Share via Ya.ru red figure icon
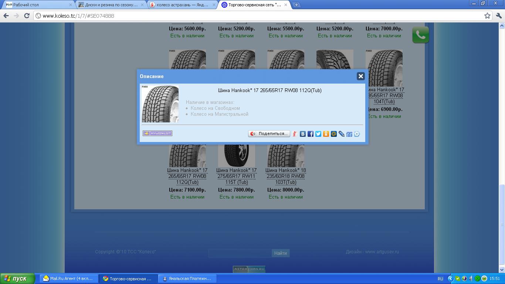Viewport: 505px width, 284px height. pos(295,134)
